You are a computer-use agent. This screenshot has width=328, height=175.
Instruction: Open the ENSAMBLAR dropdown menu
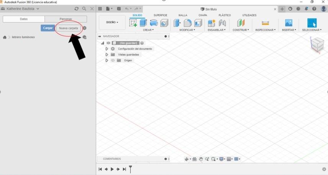(x=216, y=30)
